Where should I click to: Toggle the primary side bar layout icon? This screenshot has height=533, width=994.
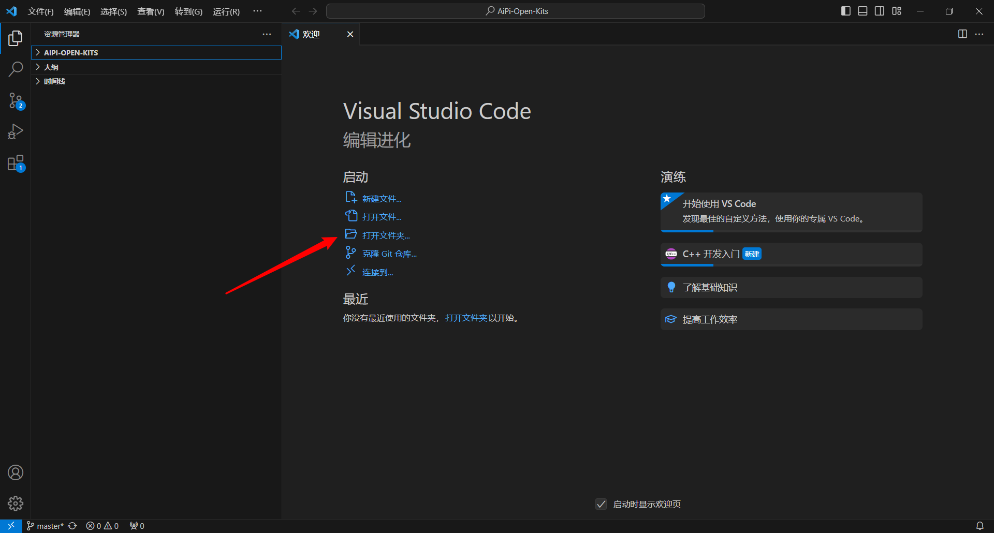point(845,11)
